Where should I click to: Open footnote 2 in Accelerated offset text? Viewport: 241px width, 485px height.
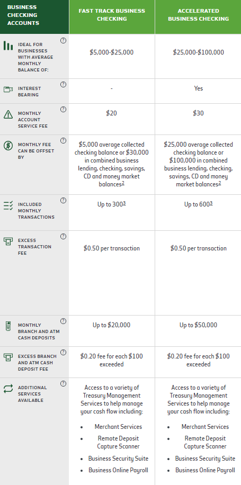[x=220, y=183]
